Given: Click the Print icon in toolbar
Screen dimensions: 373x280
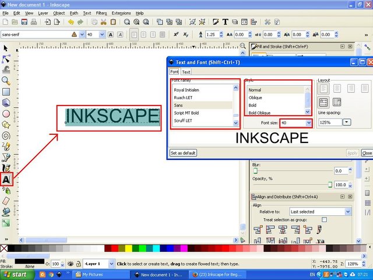Looking at the screenshot, I should point(34,22).
